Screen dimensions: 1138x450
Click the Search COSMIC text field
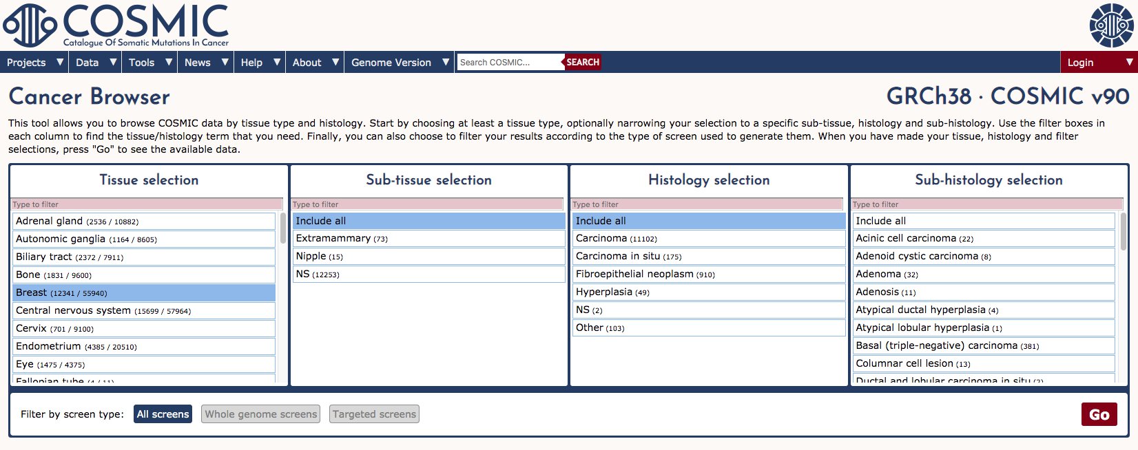point(510,62)
